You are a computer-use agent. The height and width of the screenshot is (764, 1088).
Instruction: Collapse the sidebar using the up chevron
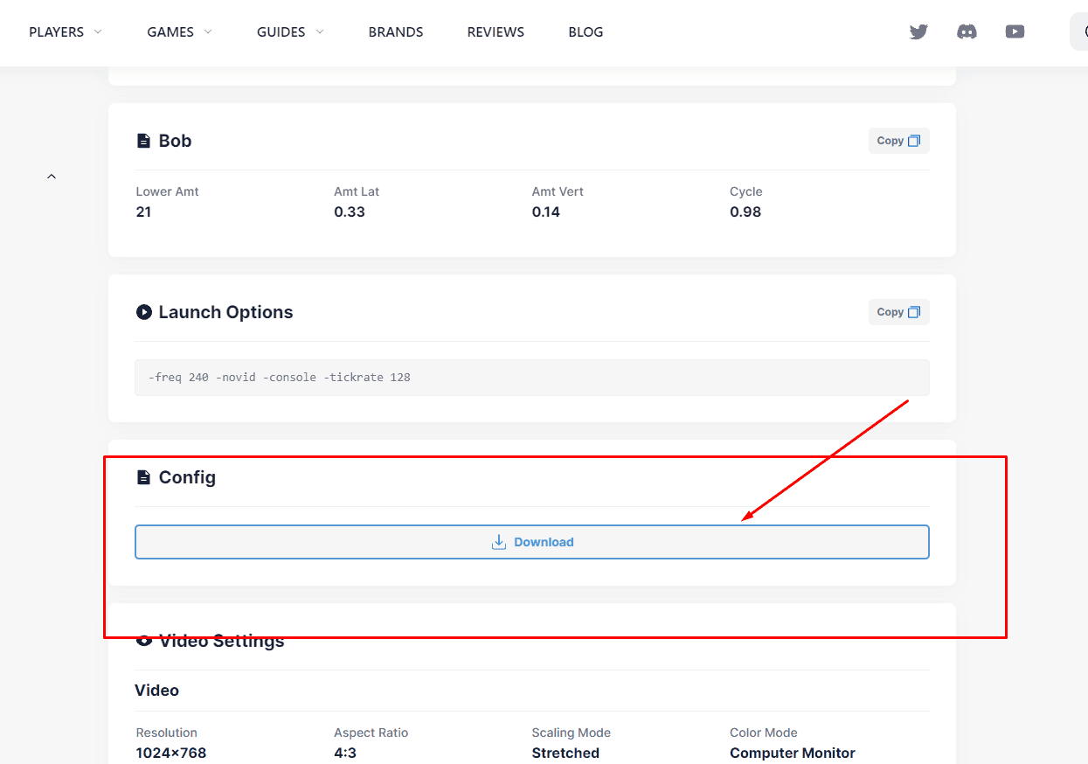pyautogui.click(x=52, y=177)
